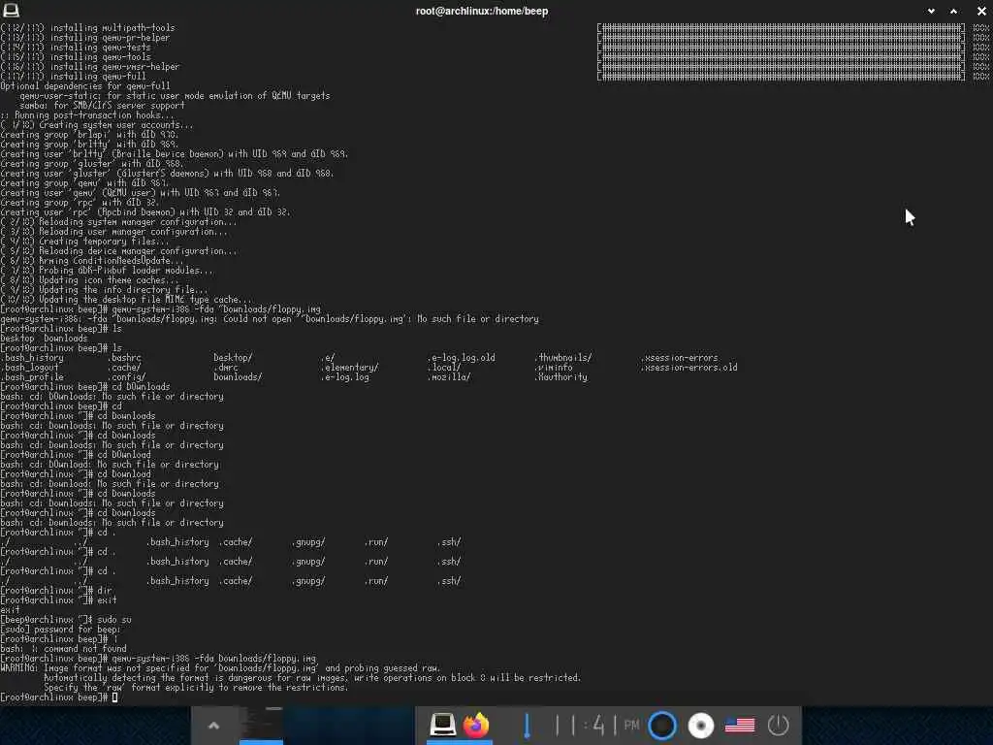Click the 'sudo su' command line
This screenshot has height=745, width=993.
(x=66, y=620)
